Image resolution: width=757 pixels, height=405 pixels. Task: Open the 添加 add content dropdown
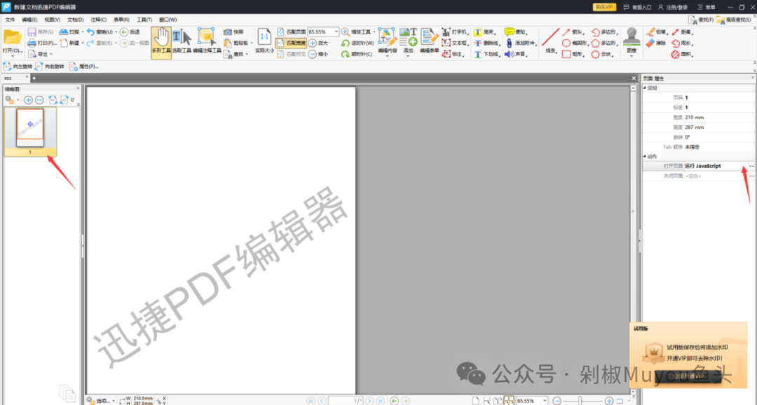pos(408,56)
